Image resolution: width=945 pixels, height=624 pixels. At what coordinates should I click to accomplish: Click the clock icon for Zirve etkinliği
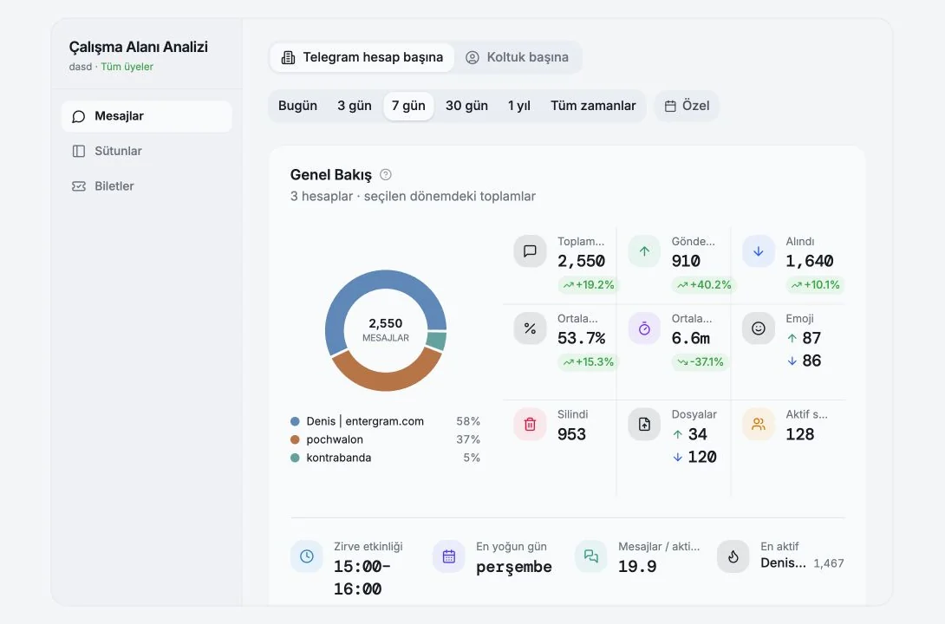(307, 556)
